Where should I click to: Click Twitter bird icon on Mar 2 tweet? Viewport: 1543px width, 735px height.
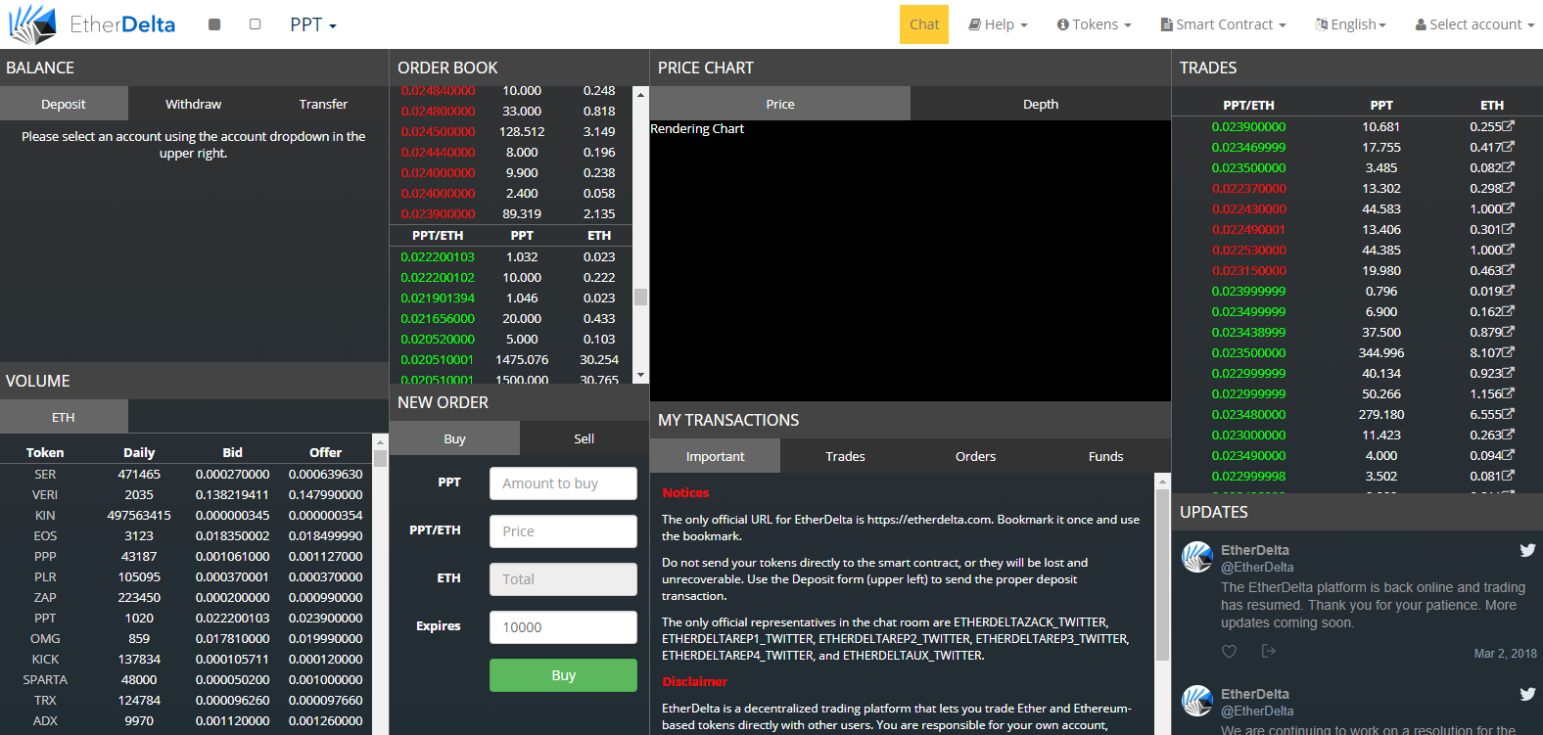(1527, 550)
